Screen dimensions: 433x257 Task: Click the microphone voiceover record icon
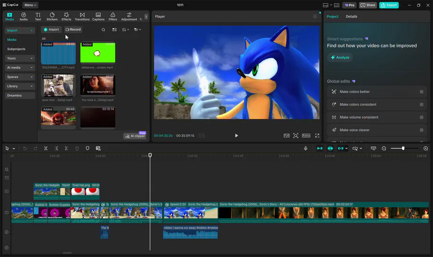[x=306, y=149]
